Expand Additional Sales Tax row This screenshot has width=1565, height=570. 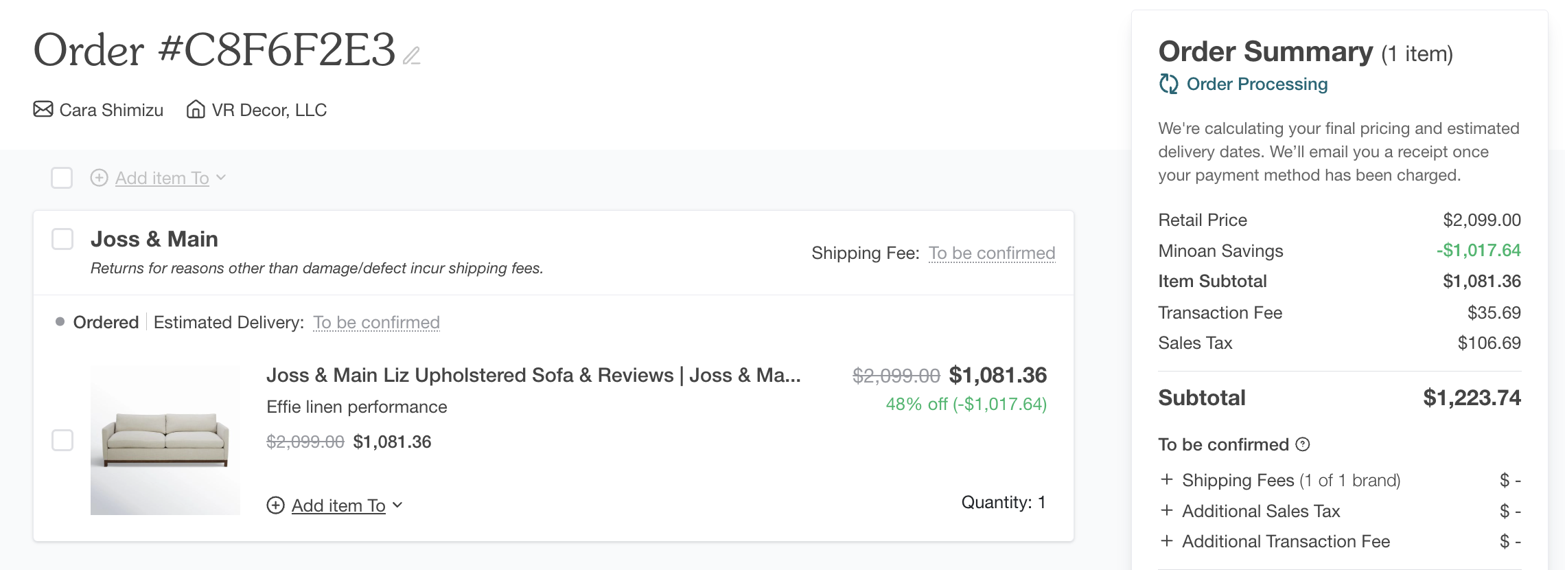pyautogui.click(x=1166, y=510)
